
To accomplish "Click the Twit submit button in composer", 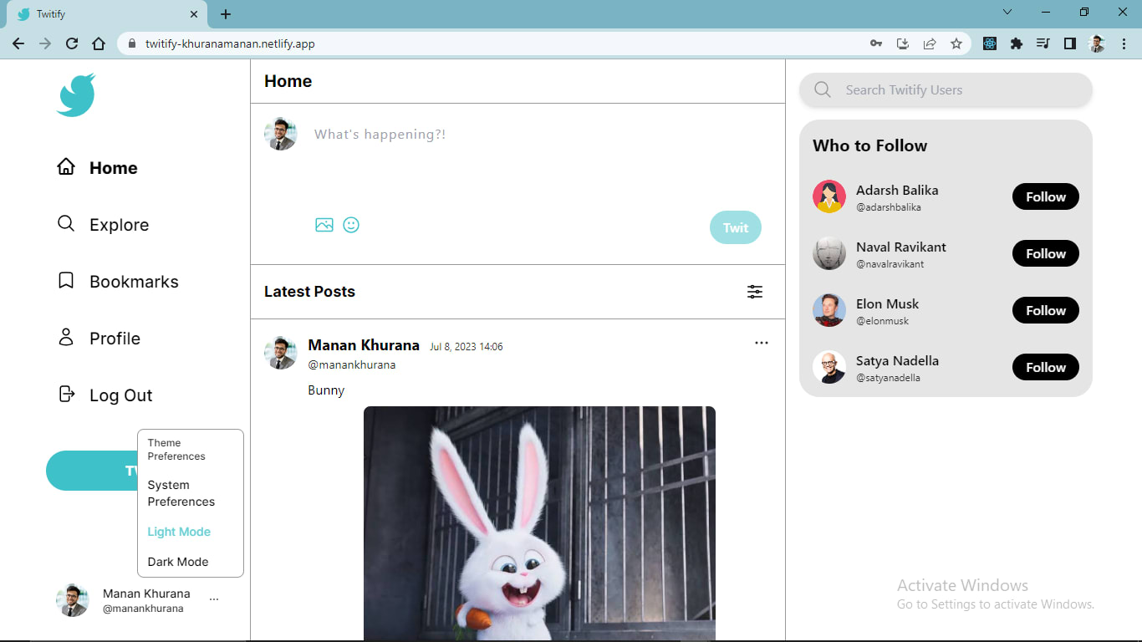I will tap(736, 227).
